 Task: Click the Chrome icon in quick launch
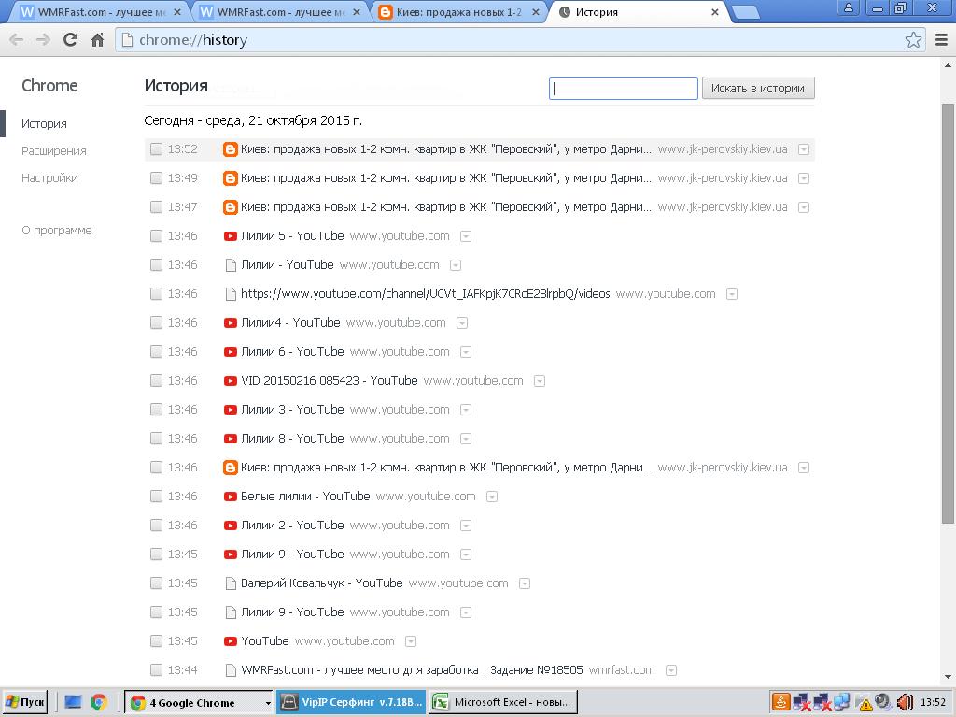(99, 702)
